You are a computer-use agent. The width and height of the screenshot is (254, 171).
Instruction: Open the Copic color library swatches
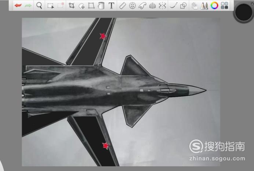(x=225, y=5)
